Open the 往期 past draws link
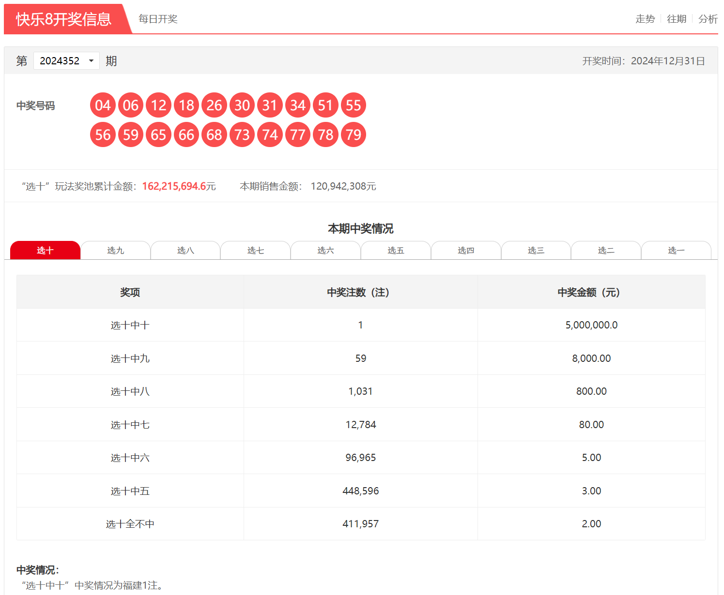The image size is (724, 595). click(x=677, y=19)
